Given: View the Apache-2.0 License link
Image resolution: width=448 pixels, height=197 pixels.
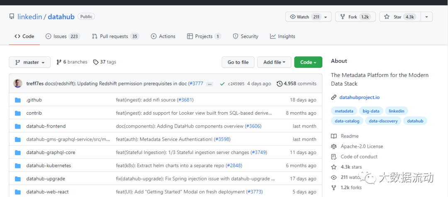Looking at the screenshot, I should pos(357,146).
